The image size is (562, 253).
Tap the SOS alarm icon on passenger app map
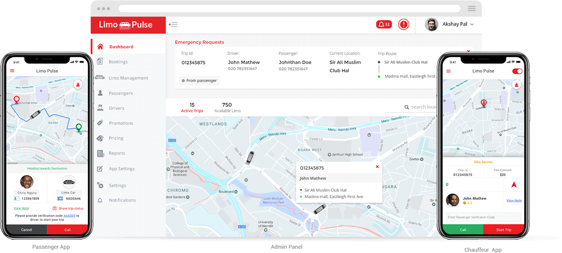(78, 85)
